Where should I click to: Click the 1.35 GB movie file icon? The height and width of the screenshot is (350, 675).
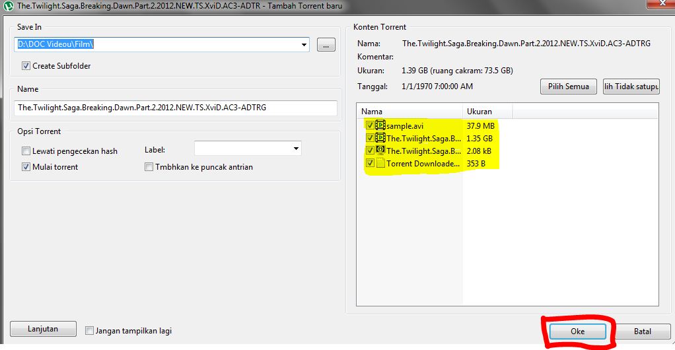380,138
